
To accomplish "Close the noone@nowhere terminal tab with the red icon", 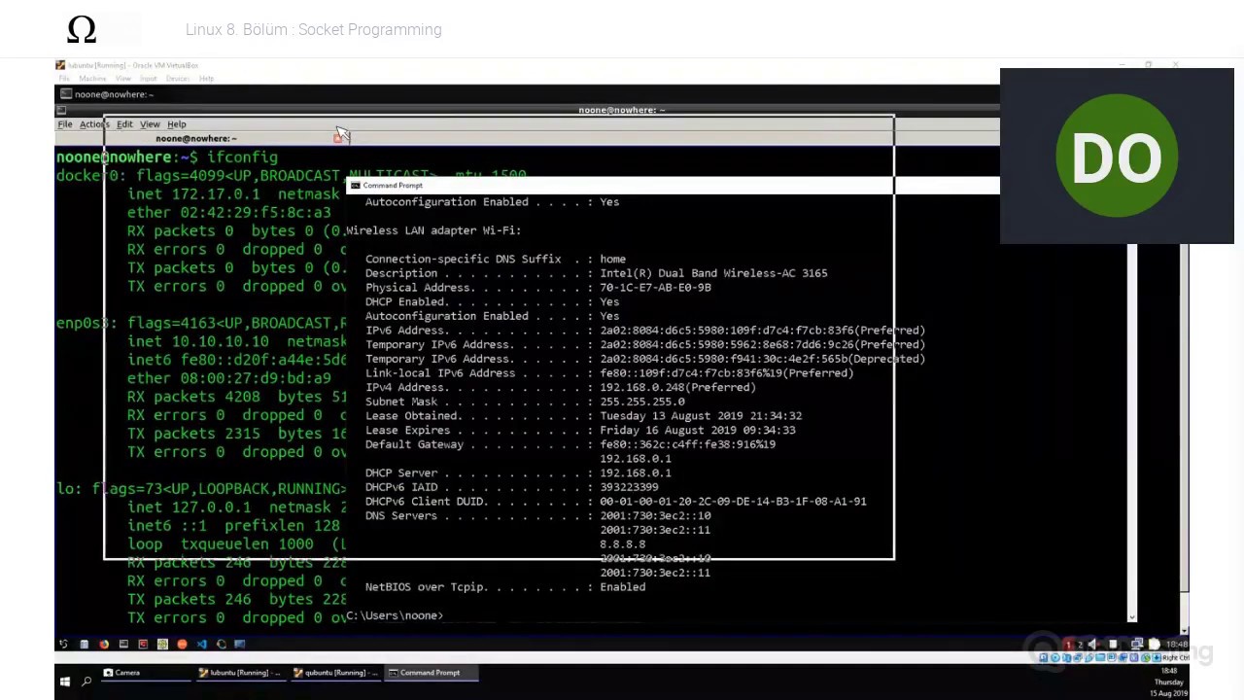I will coord(337,138).
